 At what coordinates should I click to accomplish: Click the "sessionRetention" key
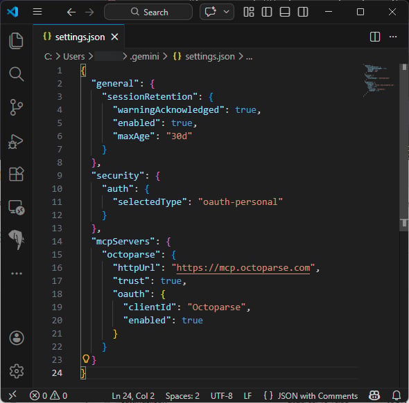click(150, 97)
